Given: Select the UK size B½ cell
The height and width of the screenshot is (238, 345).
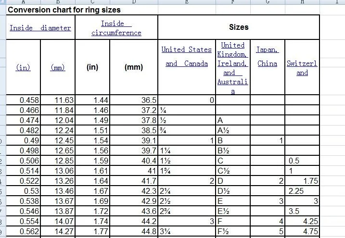Looking at the screenshot, I should pyautogui.click(x=233, y=150).
